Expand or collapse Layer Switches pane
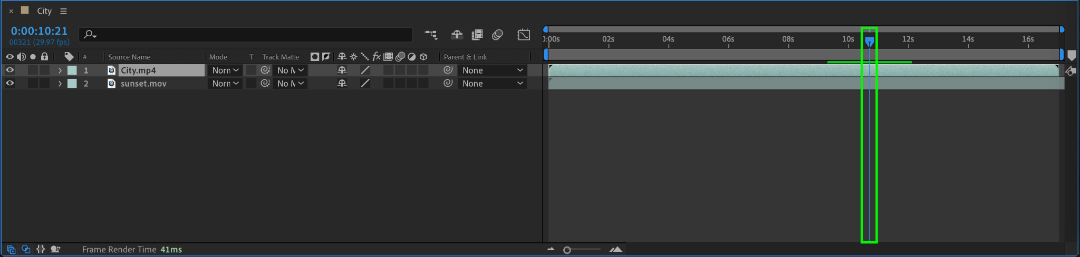Screen dimensions: 1080x257 [x=11, y=250]
